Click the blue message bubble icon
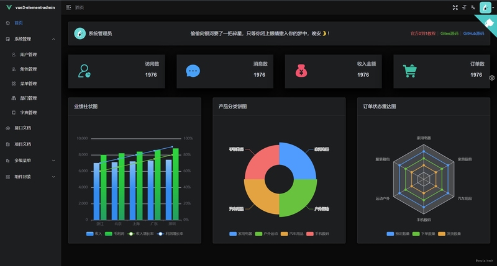The width and height of the screenshot is (497, 266). pyautogui.click(x=193, y=71)
